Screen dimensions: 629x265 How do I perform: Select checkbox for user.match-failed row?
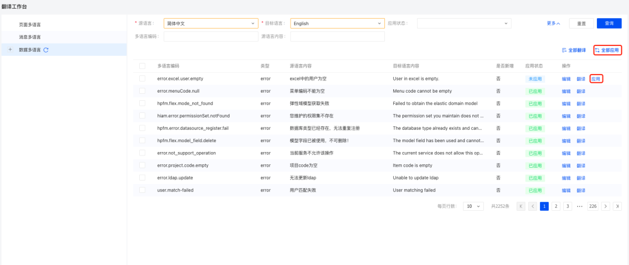click(142, 190)
